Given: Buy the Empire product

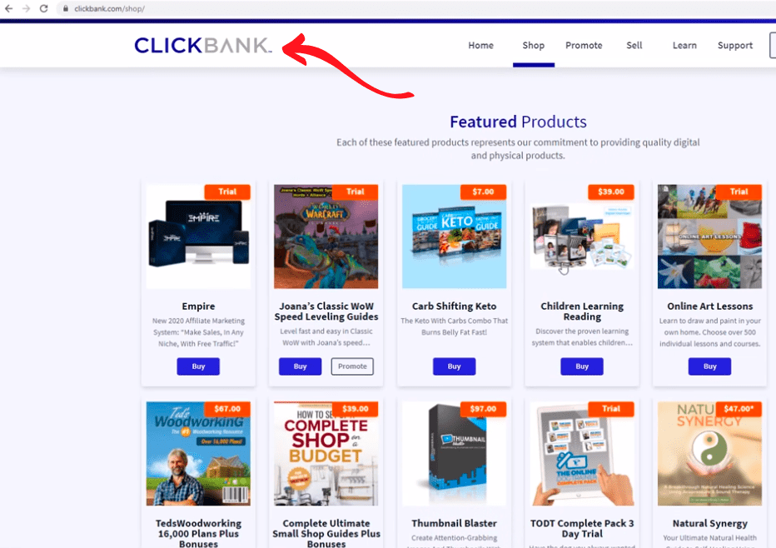Looking at the screenshot, I should click(198, 366).
